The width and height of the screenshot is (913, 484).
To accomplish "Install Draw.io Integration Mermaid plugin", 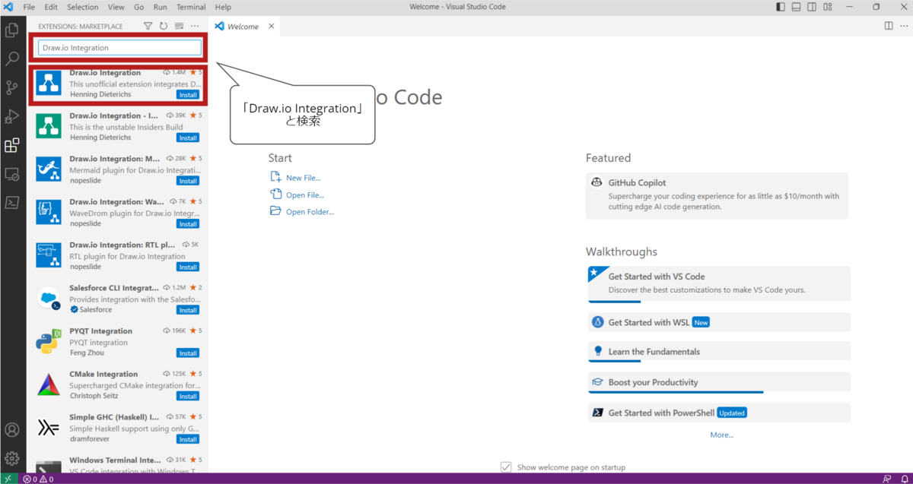I will [x=188, y=181].
